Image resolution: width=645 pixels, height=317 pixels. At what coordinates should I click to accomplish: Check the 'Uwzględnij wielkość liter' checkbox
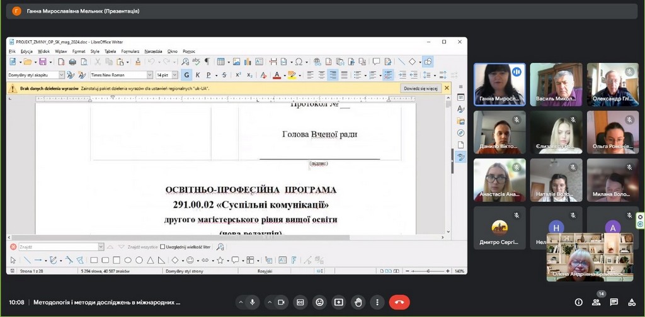click(163, 247)
